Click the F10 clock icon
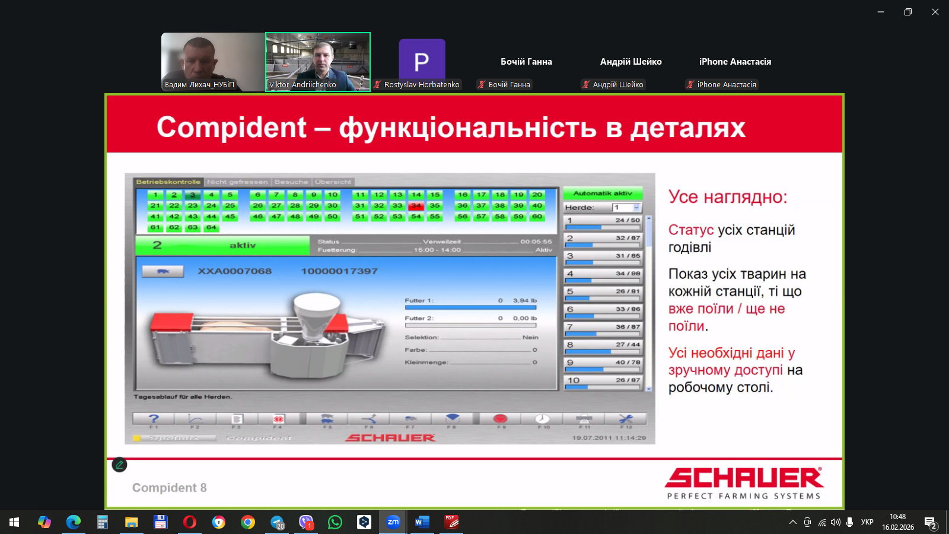 pyautogui.click(x=542, y=419)
